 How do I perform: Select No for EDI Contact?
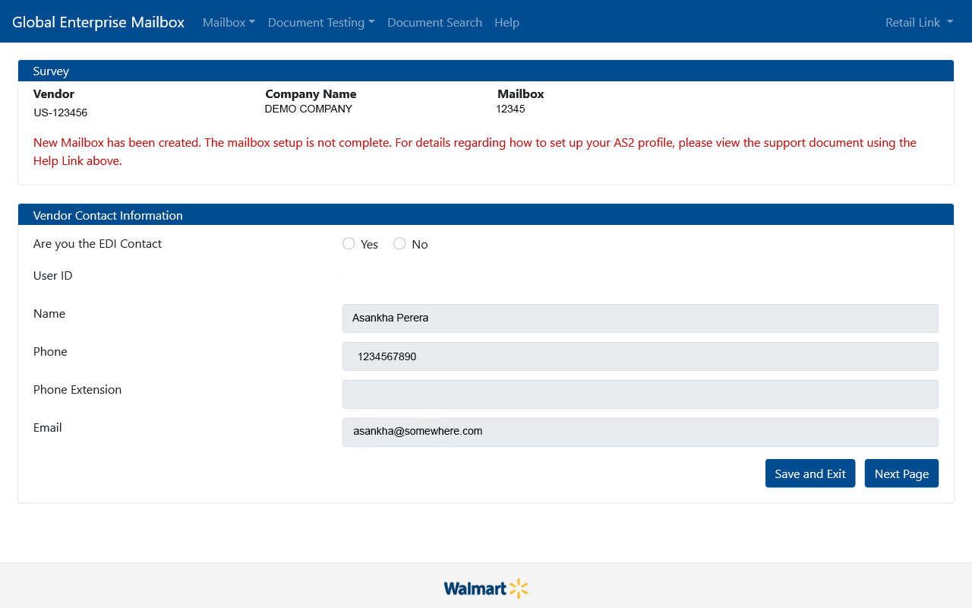399,243
